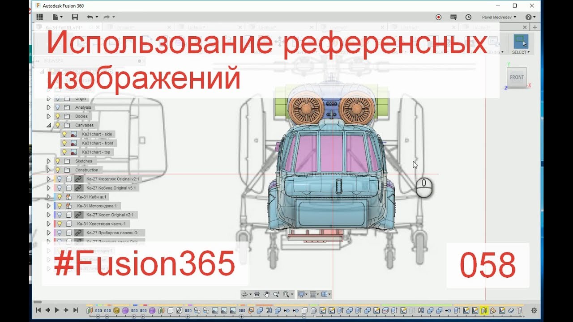This screenshot has width=573, height=322.
Task: Open the comments speech-bubble icon
Action: [x=453, y=17]
